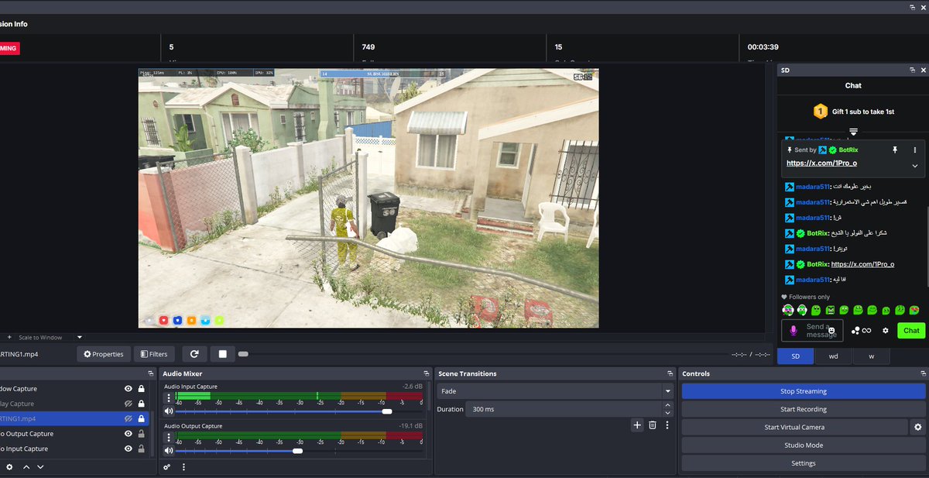Switch to the SD chat tab
929x478 pixels.
(x=796, y=356)
